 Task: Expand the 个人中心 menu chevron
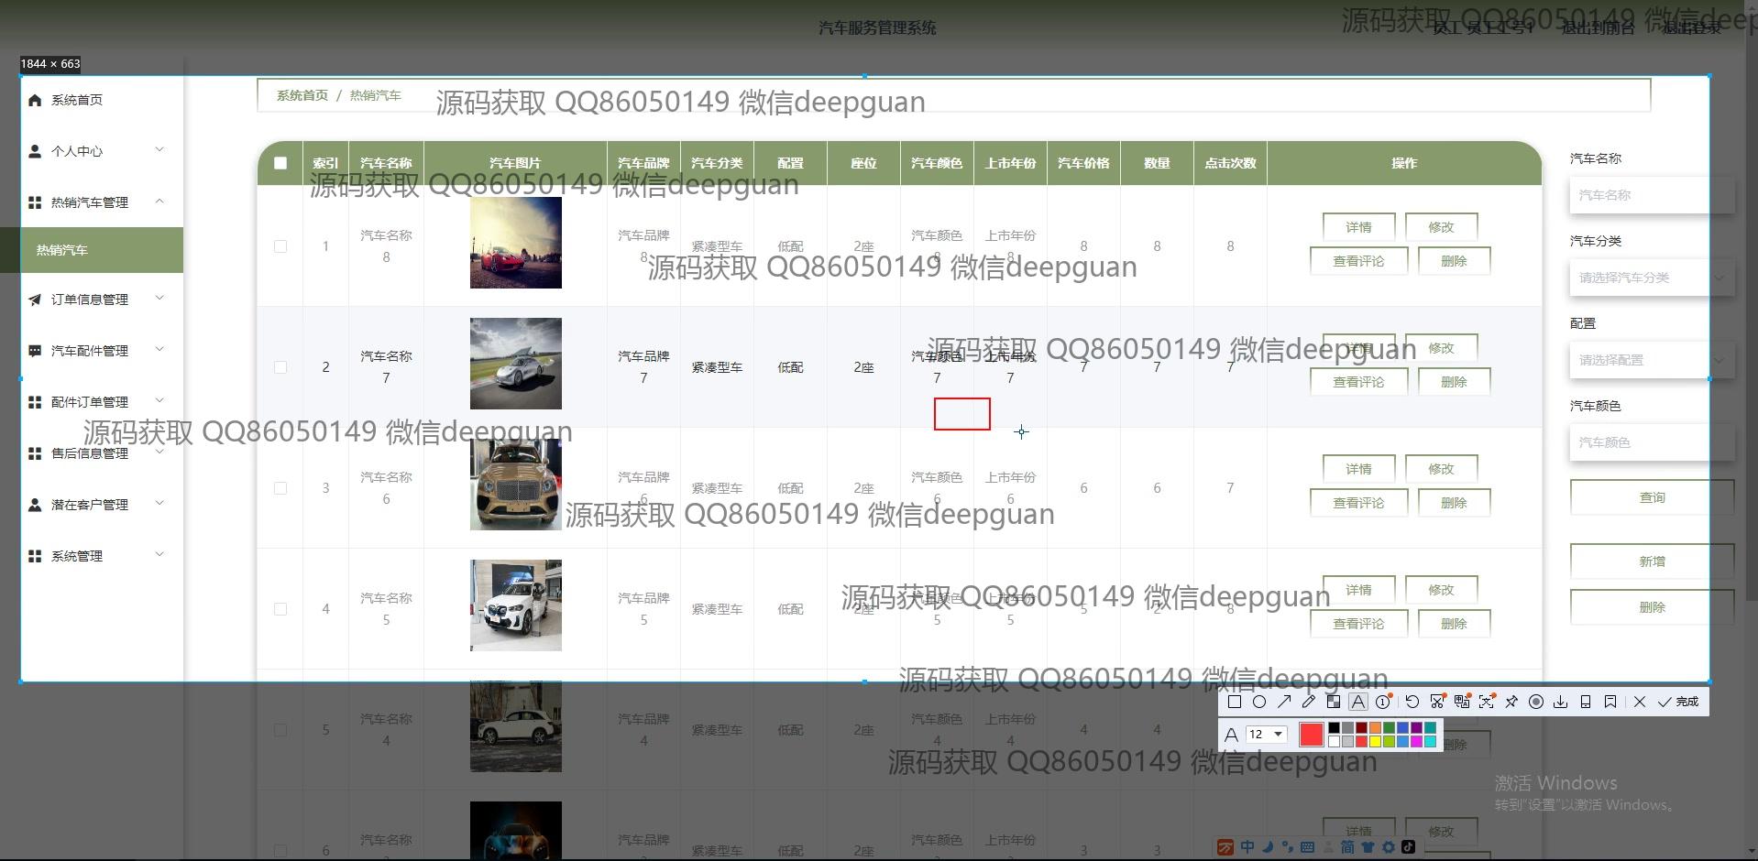[159, 149]
